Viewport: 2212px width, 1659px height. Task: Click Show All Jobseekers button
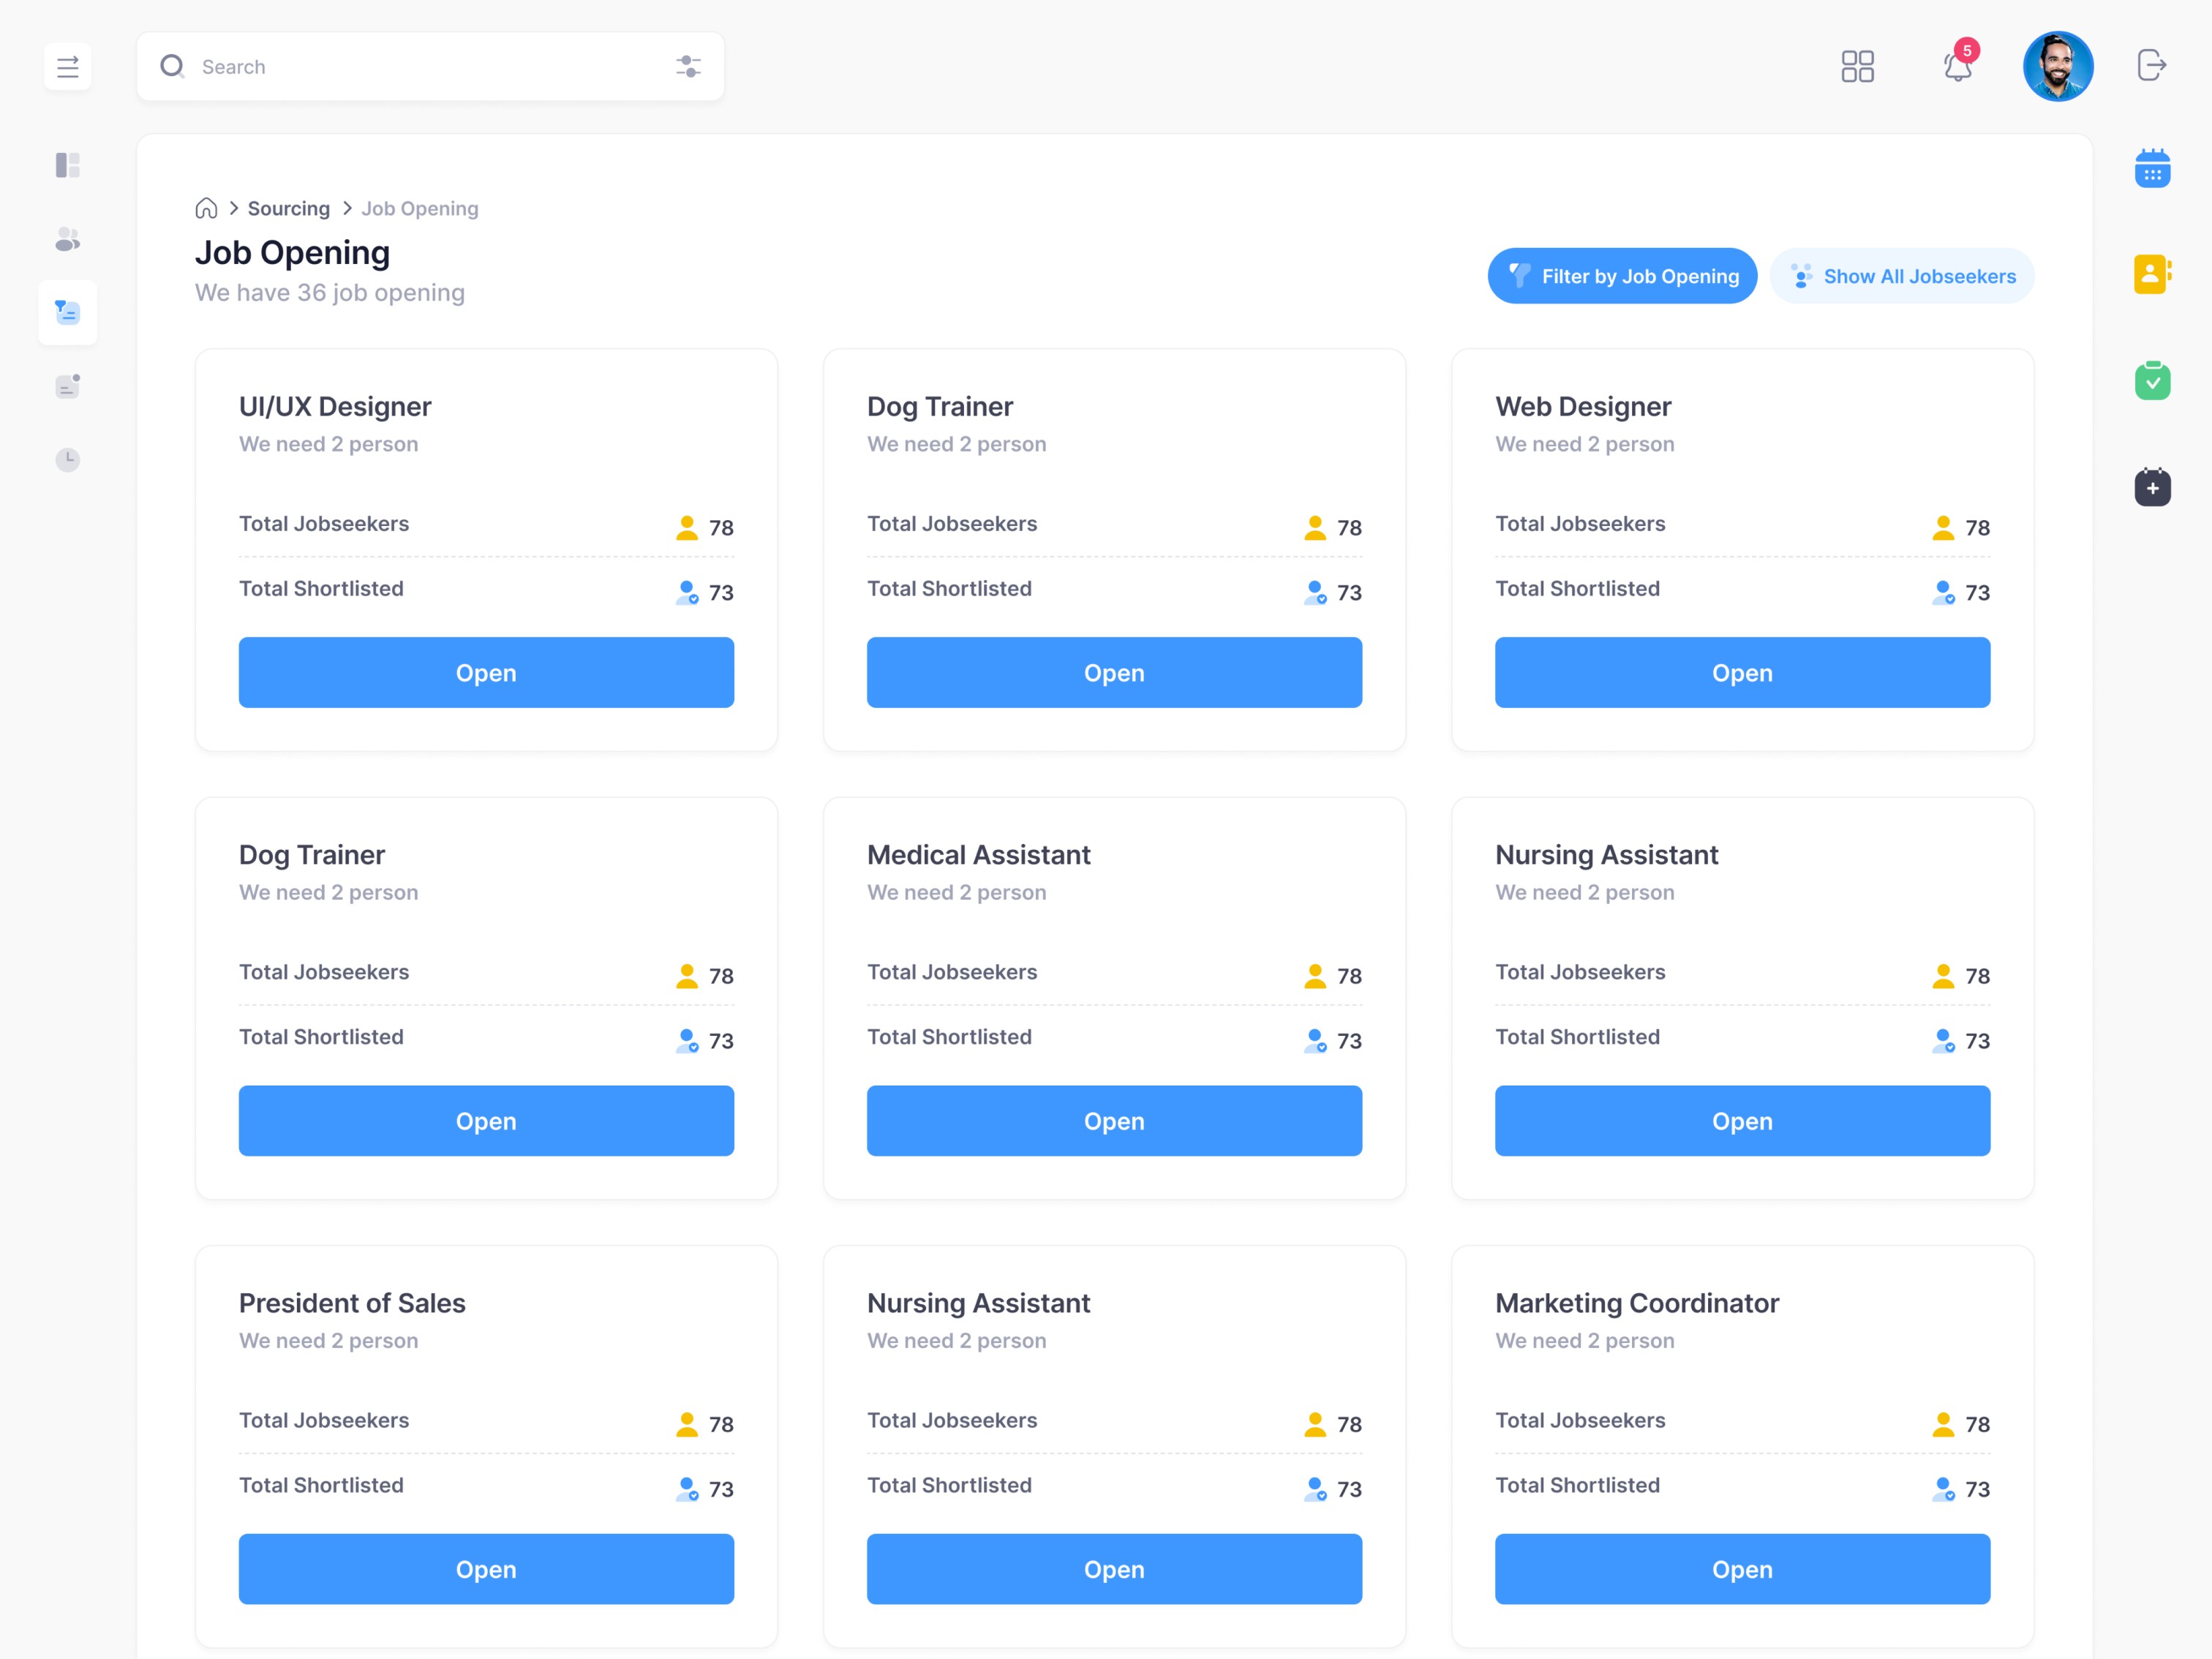1902,276
